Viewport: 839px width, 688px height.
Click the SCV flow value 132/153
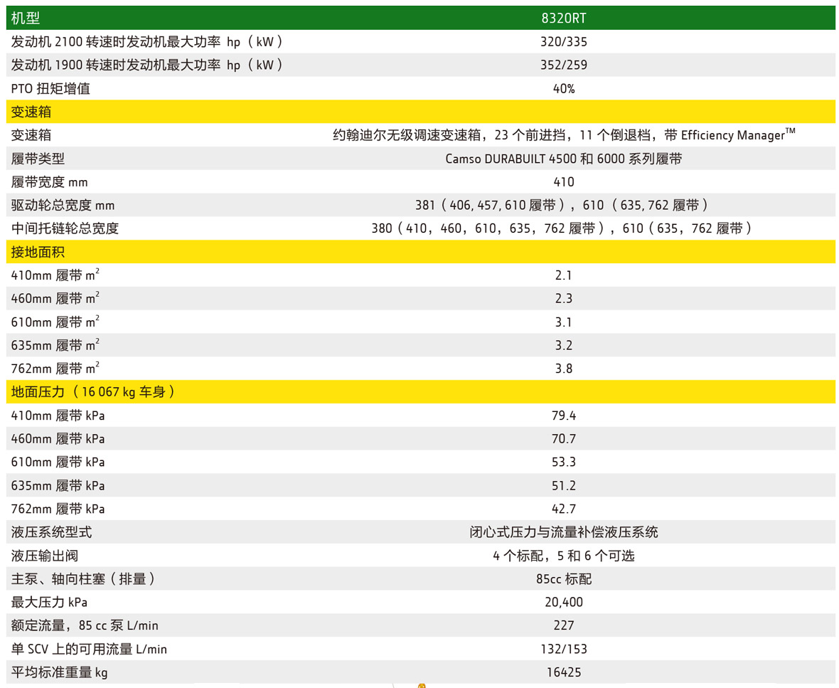click(x=563, y=649)
